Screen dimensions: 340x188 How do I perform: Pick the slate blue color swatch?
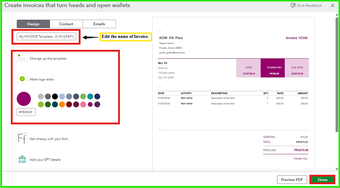point(69,97)
